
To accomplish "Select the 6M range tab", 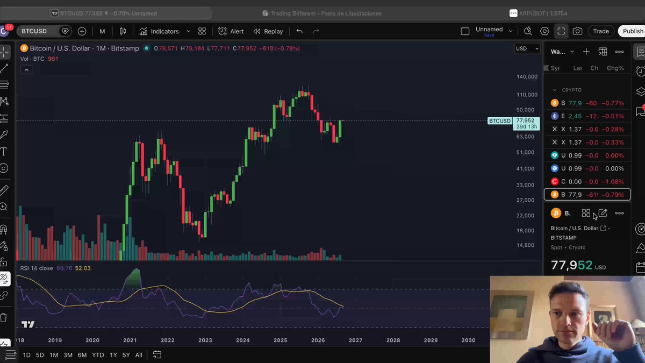I will click(82, 355).
